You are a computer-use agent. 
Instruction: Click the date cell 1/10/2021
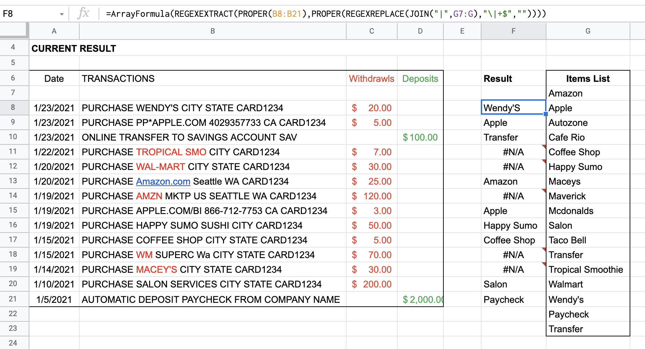coord(54,284)
